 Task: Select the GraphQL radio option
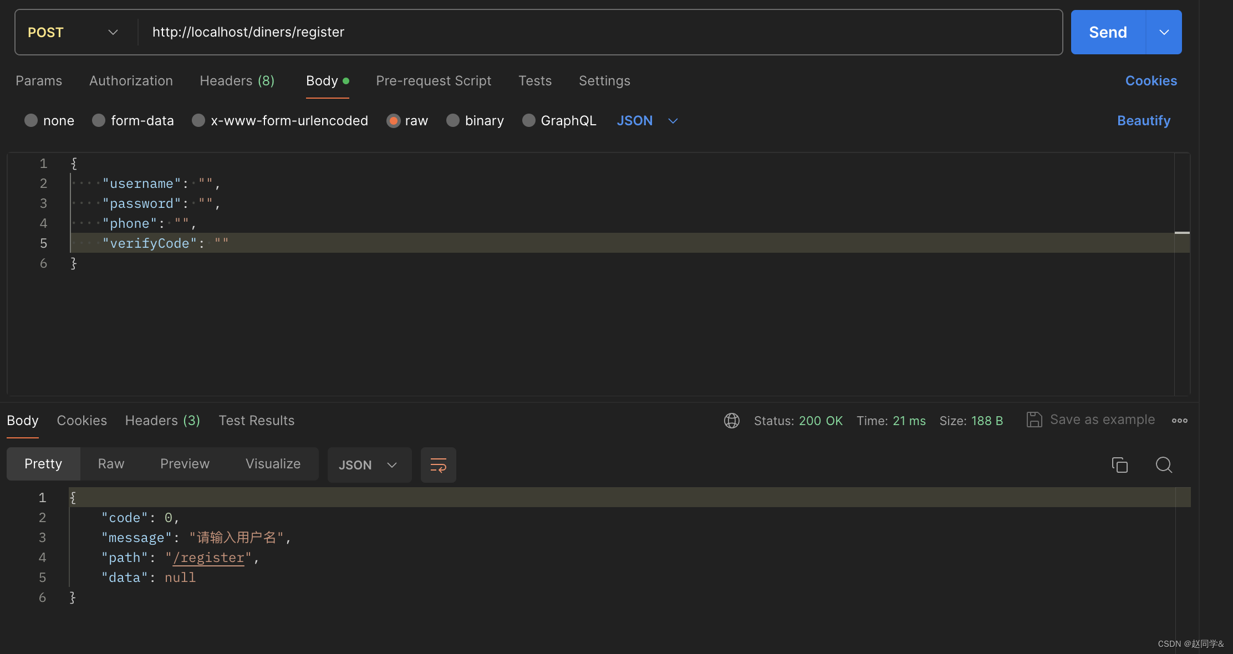529,120
